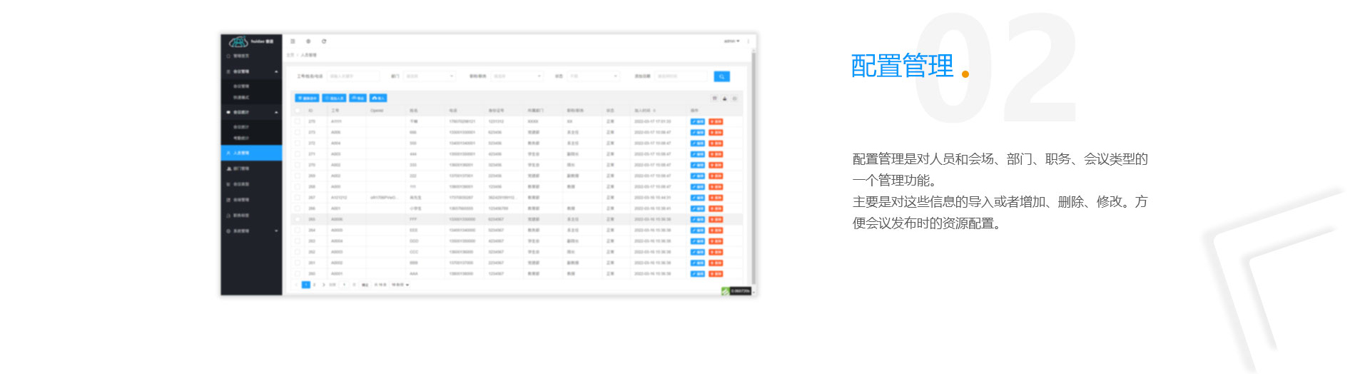The height and width of the screenshot is (374, 1370).
Task: Click red delete button in row 275
Action: [716, 121]
